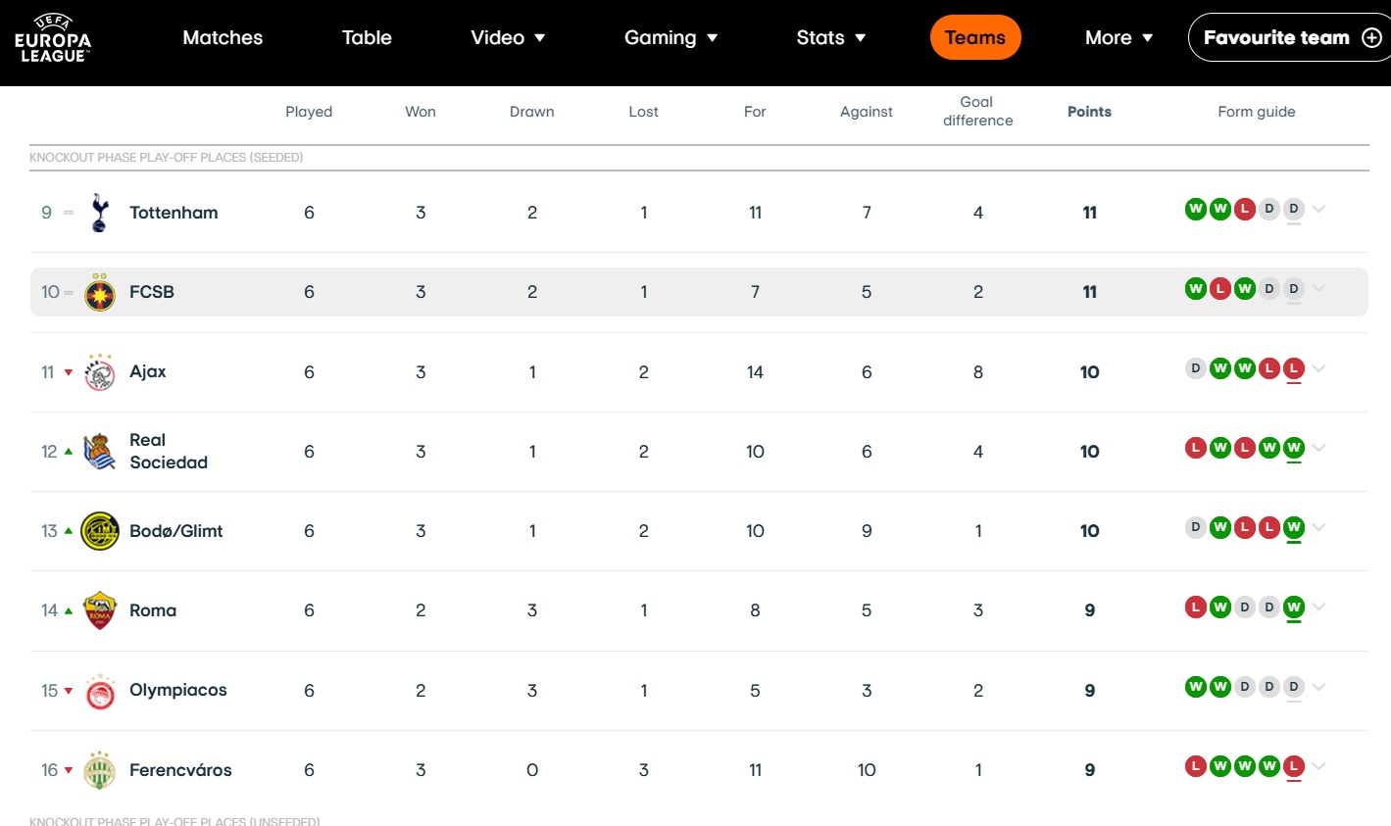Switch to the Table tab

pos(367,38)
